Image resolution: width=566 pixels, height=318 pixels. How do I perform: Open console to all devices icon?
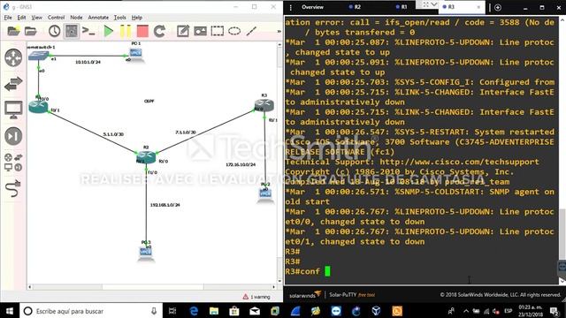click(x=88, y=31)
